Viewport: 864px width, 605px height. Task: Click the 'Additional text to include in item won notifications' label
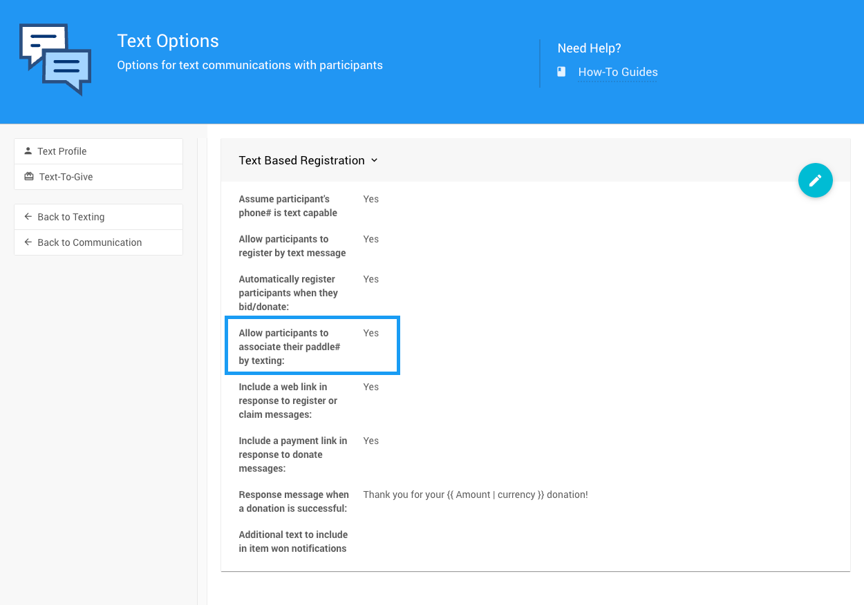(293, 541)
